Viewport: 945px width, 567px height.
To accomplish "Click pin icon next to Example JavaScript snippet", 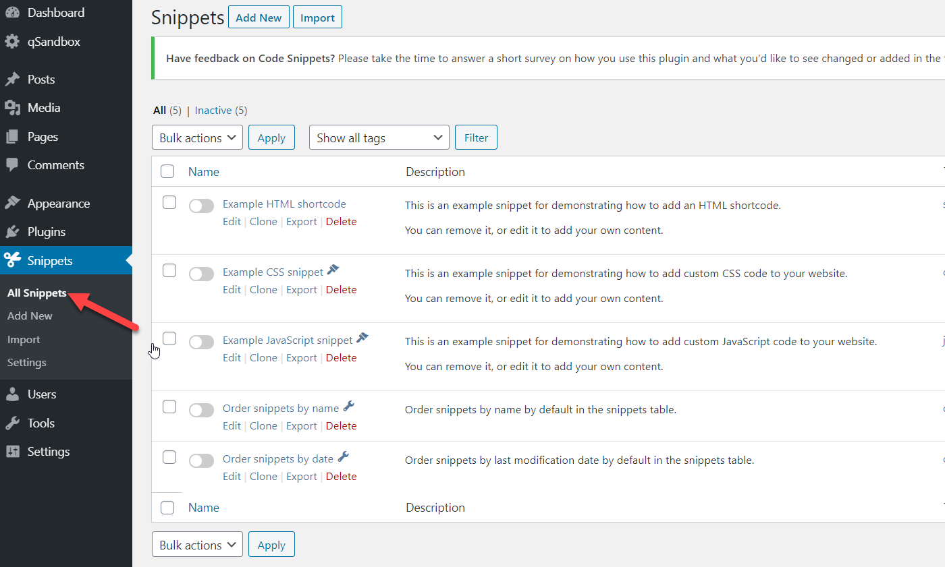I will [362, 338].
